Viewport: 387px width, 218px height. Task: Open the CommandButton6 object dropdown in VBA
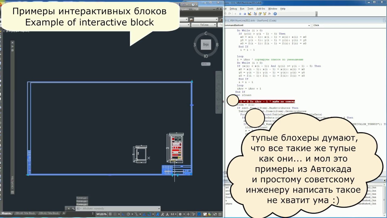(309, 25)
